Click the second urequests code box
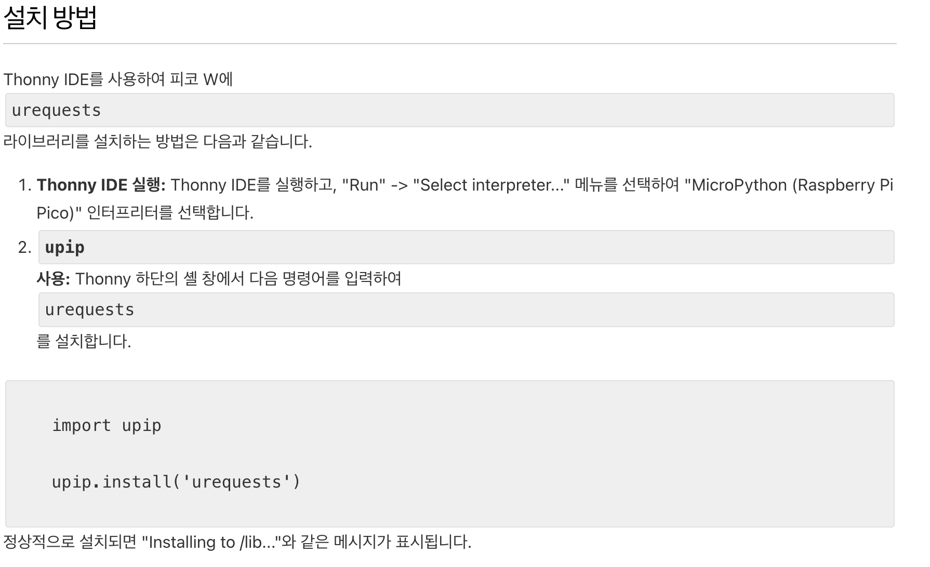 (x=466, y=309)
